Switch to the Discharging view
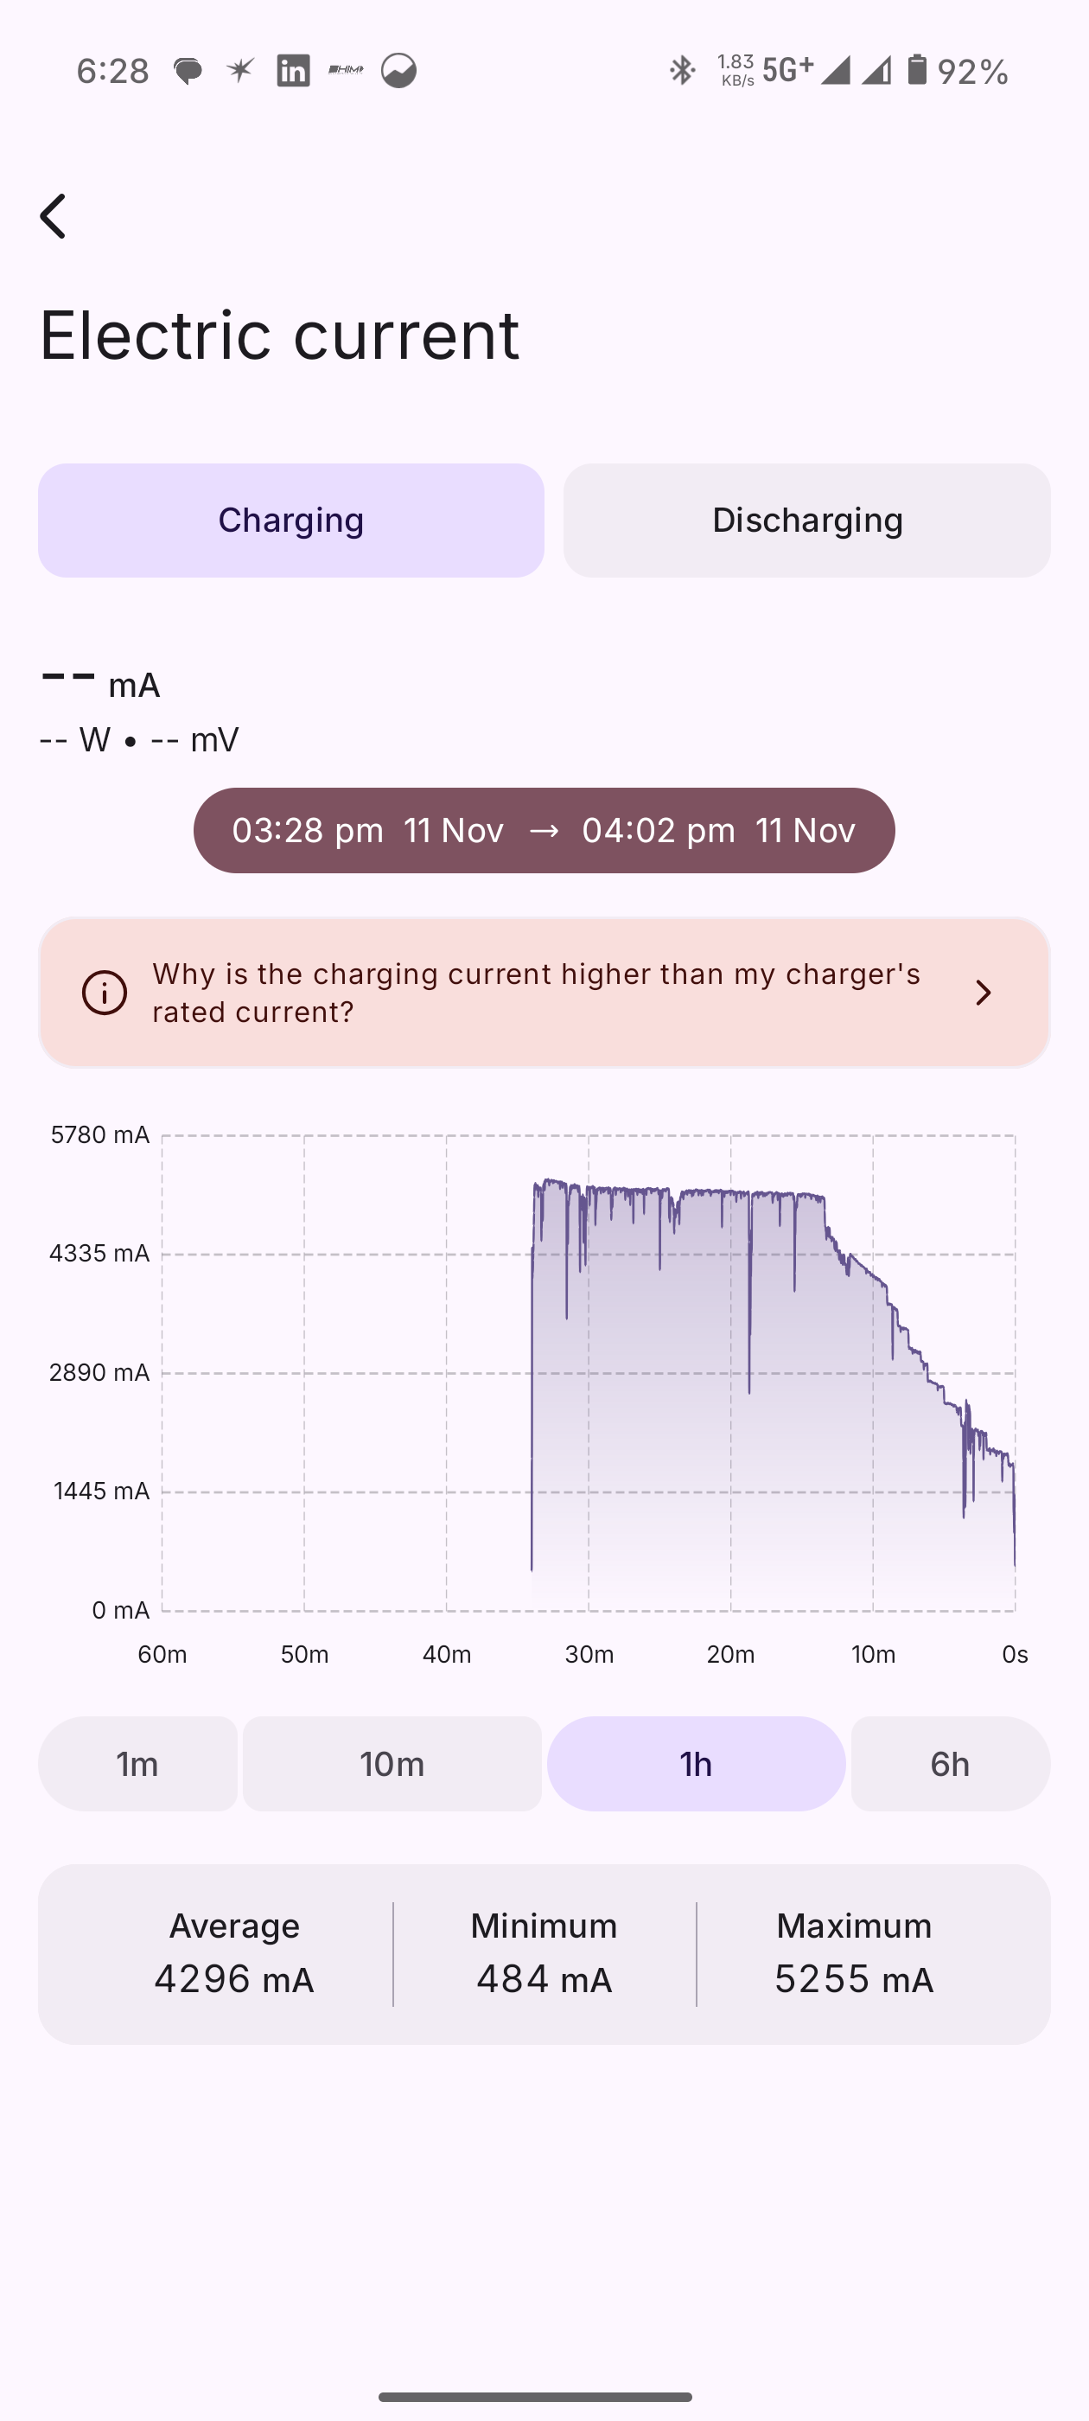1089x2421 pixels. point(806,520)
